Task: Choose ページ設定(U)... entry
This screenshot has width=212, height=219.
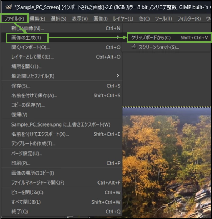Action: point(62,154)
